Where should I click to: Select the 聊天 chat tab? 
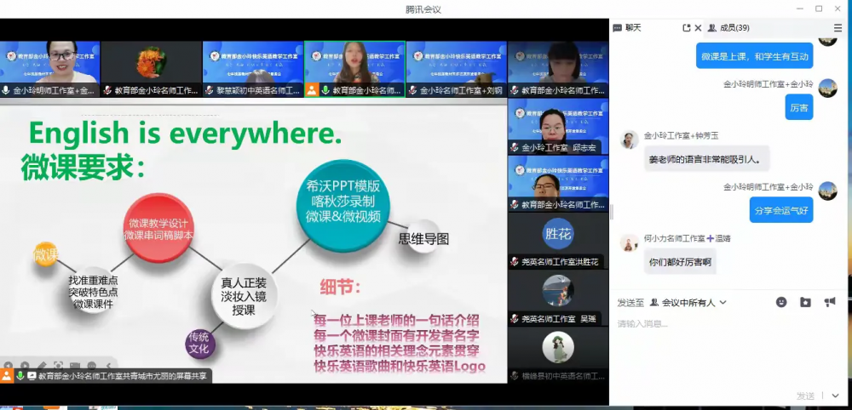627,28
